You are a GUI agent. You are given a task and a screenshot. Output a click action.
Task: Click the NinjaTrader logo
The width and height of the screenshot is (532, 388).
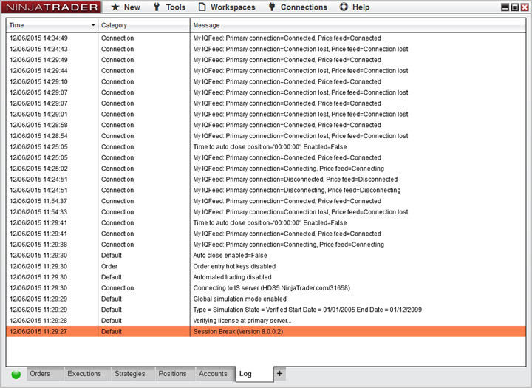click(x=52, y=7)
